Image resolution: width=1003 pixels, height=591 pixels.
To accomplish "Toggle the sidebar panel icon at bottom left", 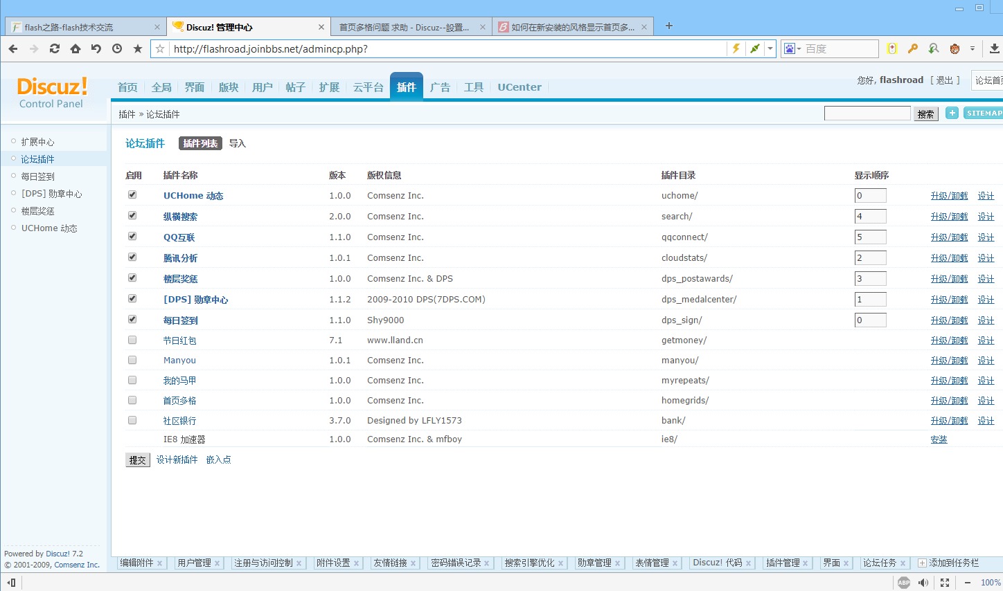I will [11, 583].
